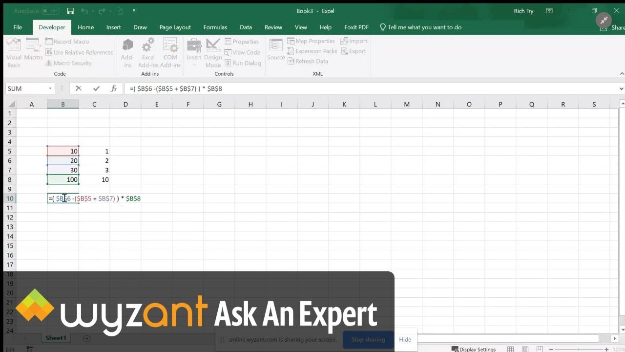Open the Name Box dropdown arrow
The height and width of the screenshot is (352, 625).
click(x=50, y=88)
